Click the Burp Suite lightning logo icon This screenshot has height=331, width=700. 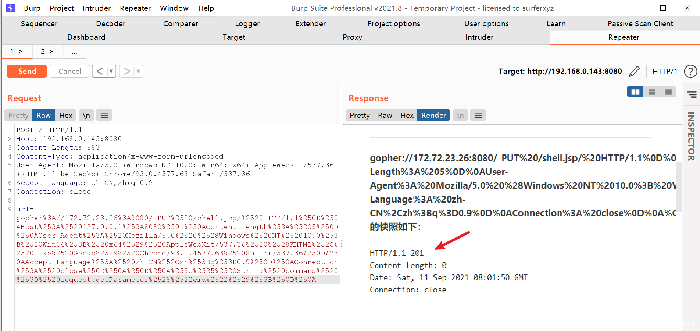[10, 8]
